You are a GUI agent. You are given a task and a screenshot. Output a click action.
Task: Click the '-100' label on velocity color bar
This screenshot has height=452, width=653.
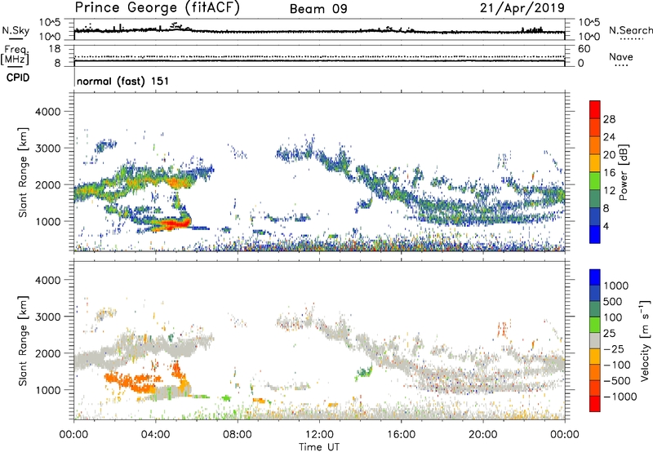coord(617,365)
